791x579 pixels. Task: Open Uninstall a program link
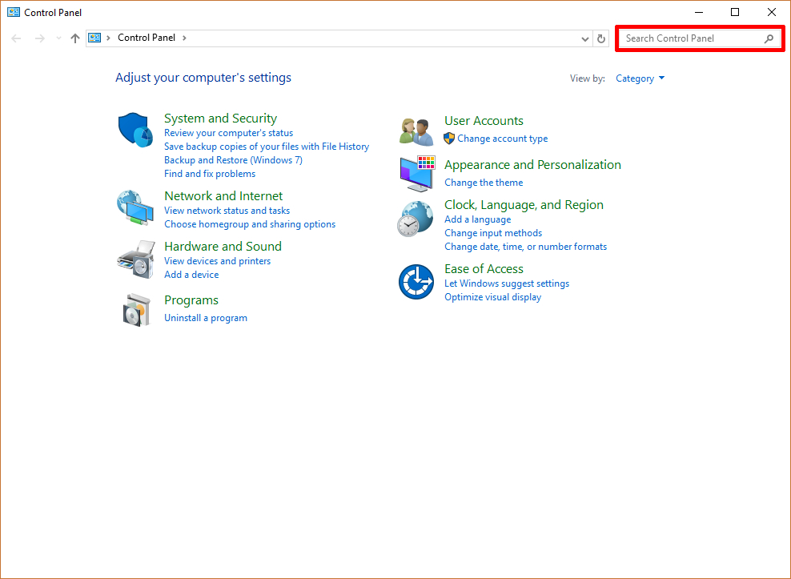[206, 318]
